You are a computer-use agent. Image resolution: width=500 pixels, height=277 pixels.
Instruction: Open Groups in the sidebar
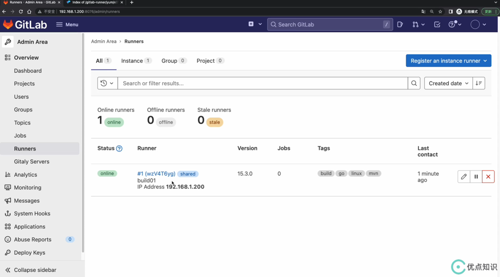click(23, 110)
